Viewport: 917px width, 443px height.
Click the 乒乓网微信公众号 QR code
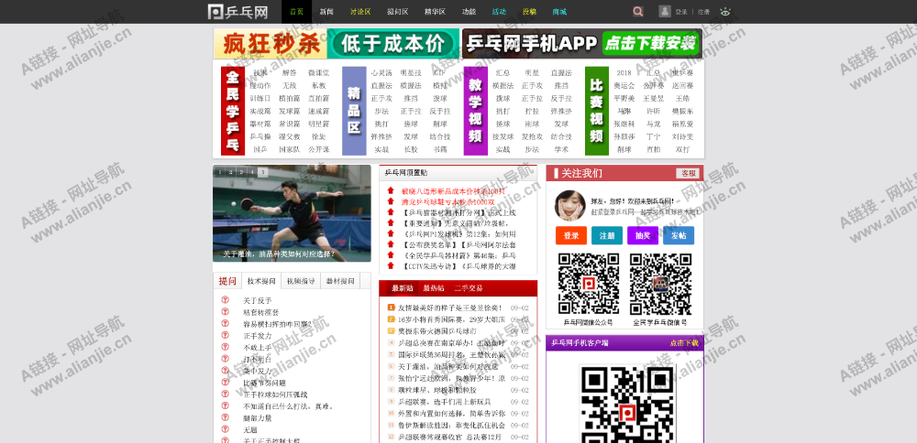click(x=589, y=285)
